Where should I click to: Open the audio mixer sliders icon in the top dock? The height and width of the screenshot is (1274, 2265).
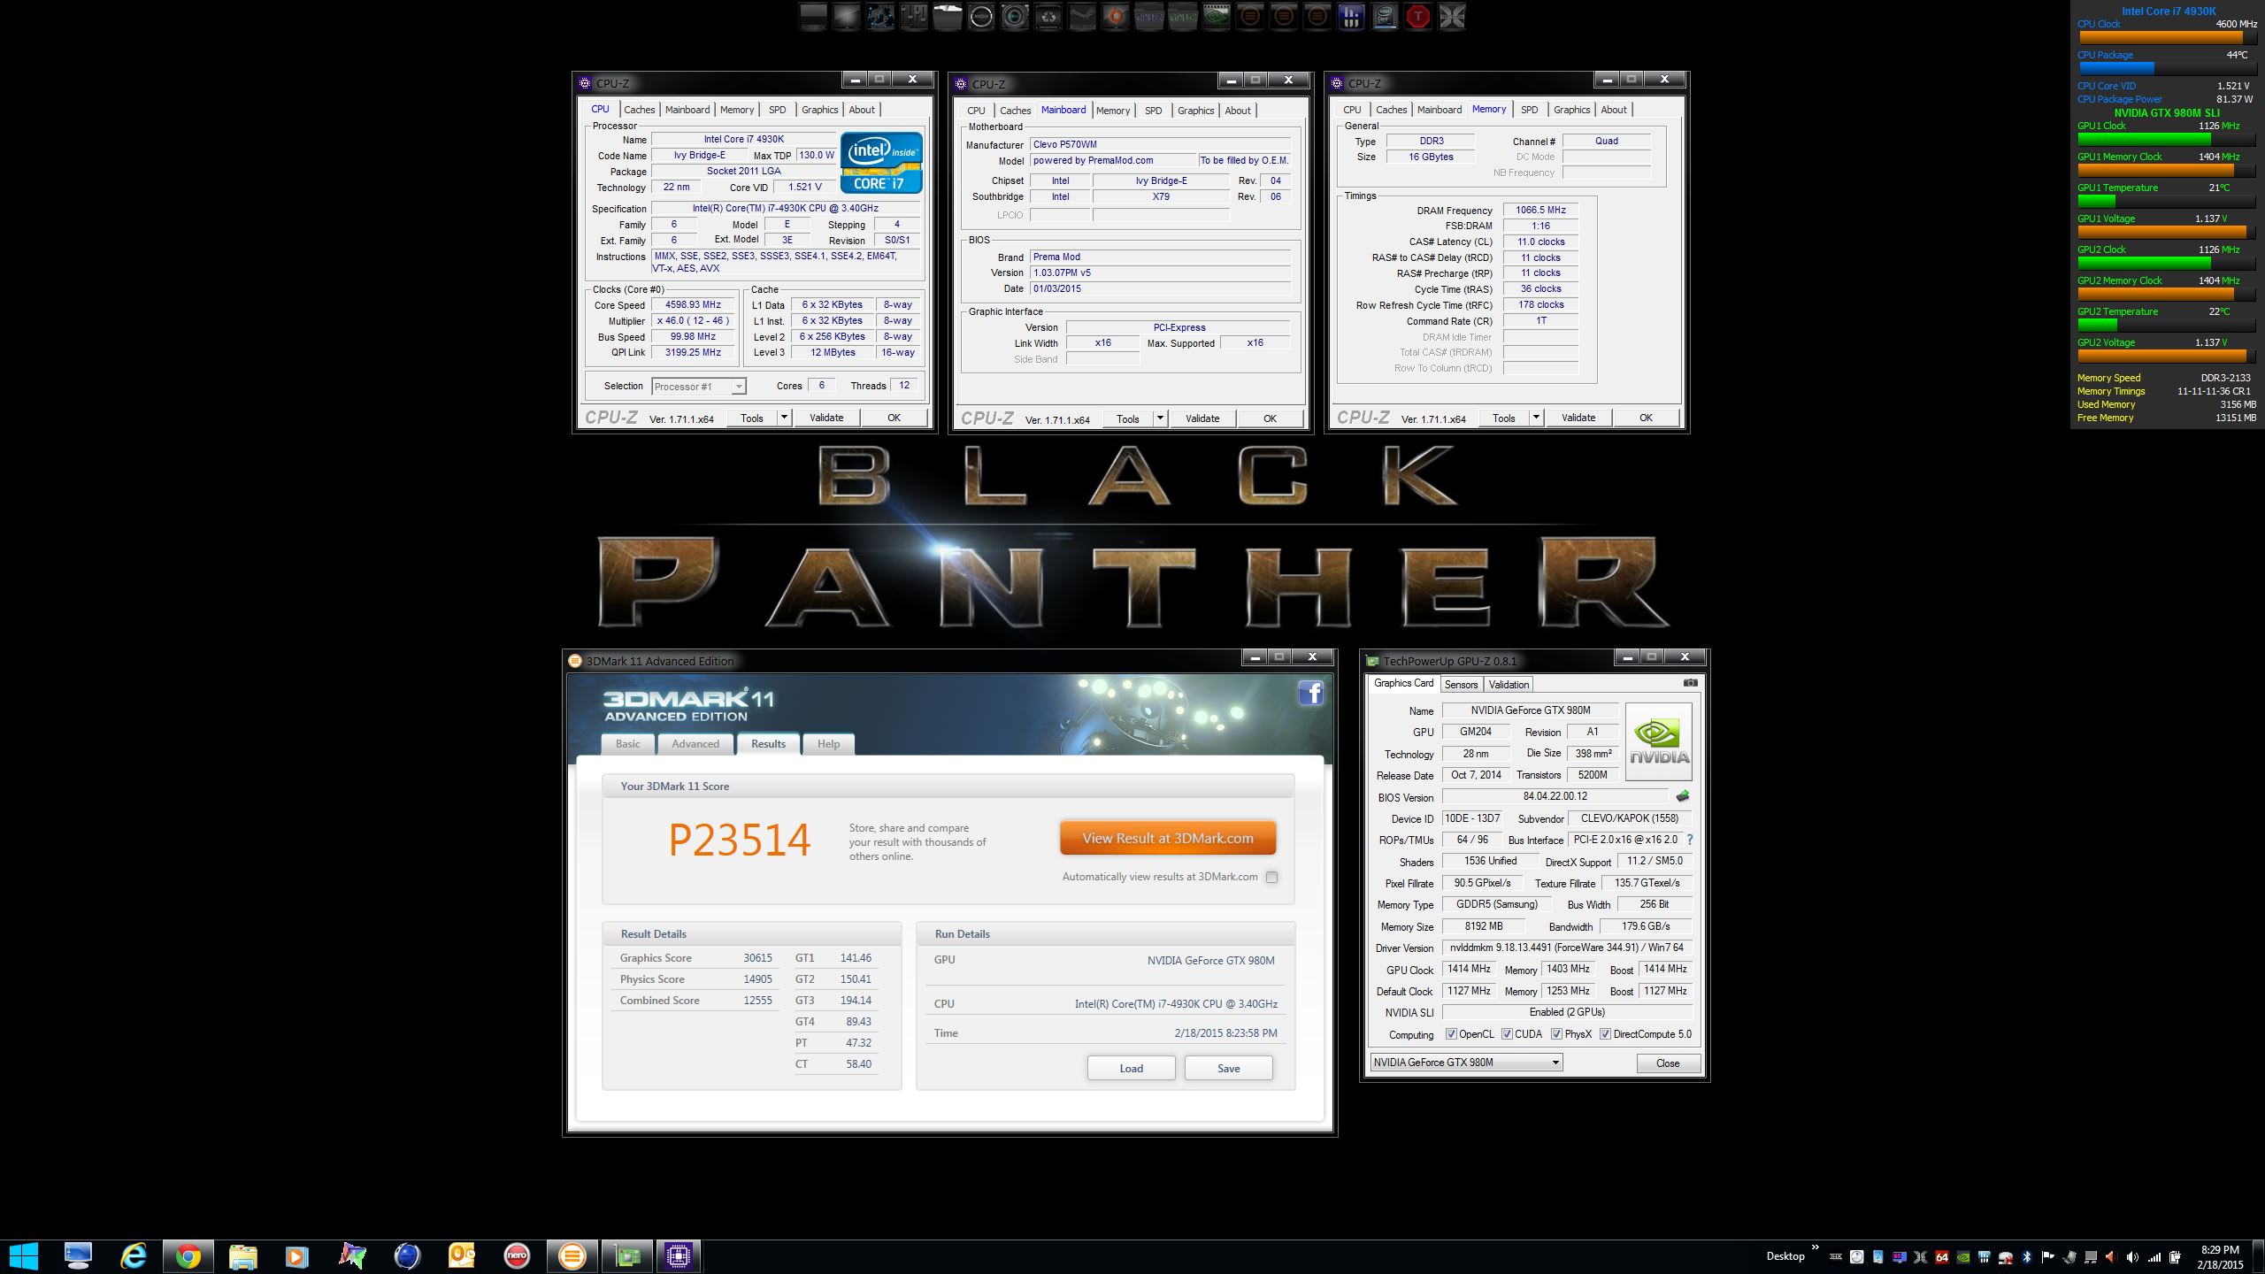coord(914,17)
